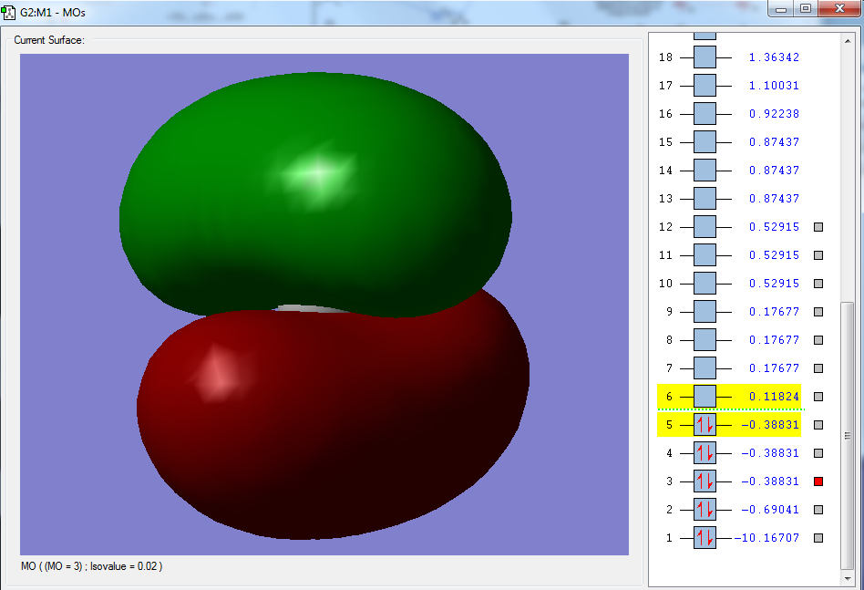Select the LUMO orbital 6 box
The image size is (864, 590).
705,397
